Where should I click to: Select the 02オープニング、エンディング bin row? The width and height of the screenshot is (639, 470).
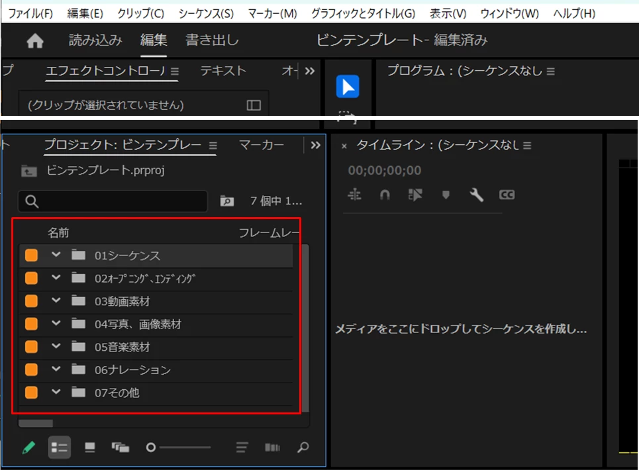(156, 279)
